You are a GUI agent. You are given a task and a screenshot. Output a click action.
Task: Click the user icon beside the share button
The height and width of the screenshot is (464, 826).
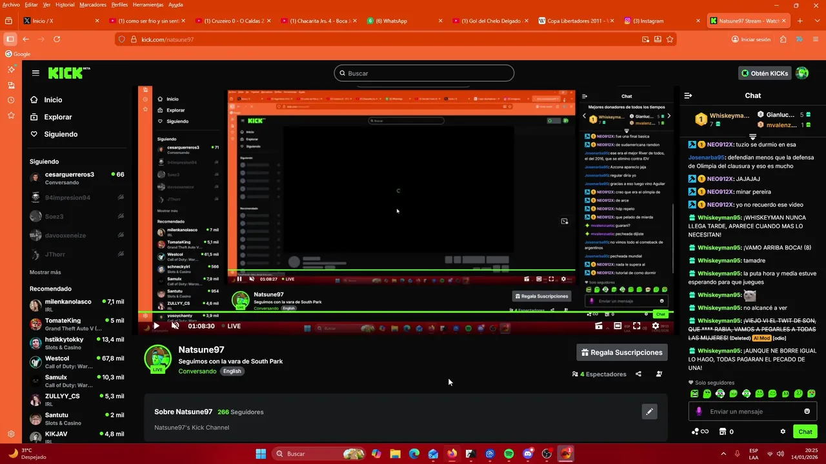659,374
